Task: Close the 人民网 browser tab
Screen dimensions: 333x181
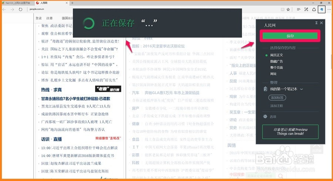Action: (67, 3)
